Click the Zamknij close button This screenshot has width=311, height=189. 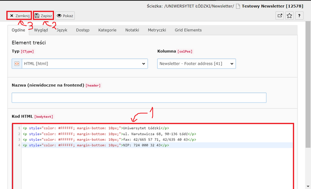click(x=19, y=16)
